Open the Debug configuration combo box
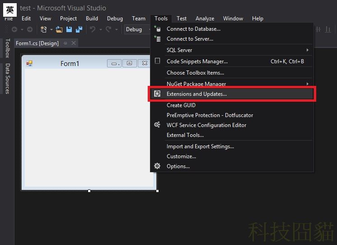The height and width of the screenshot is (245, 337). [137, 29]
